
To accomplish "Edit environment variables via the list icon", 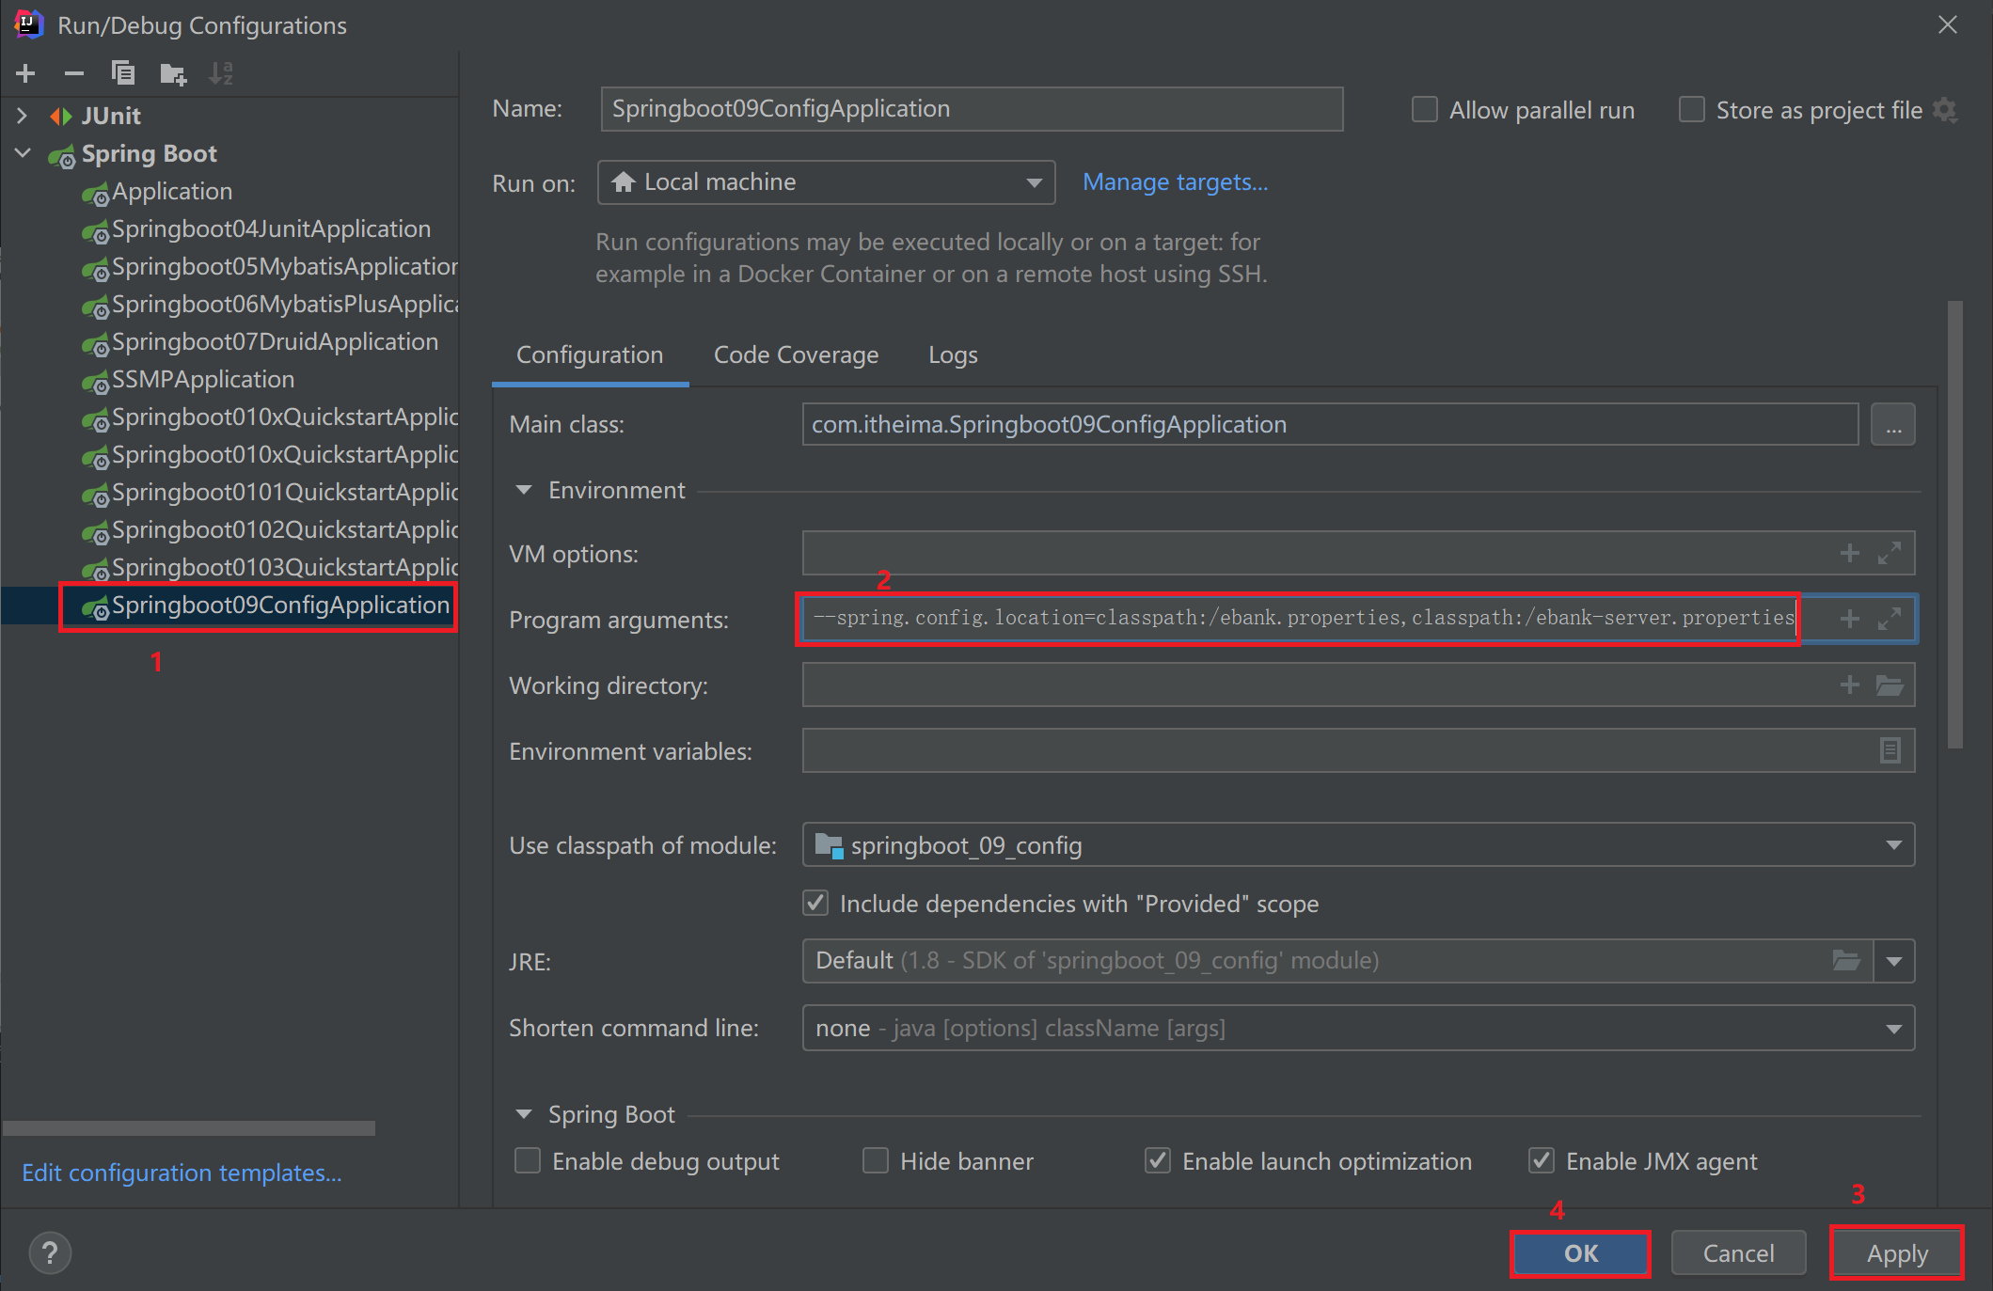I will (1890, 750).
